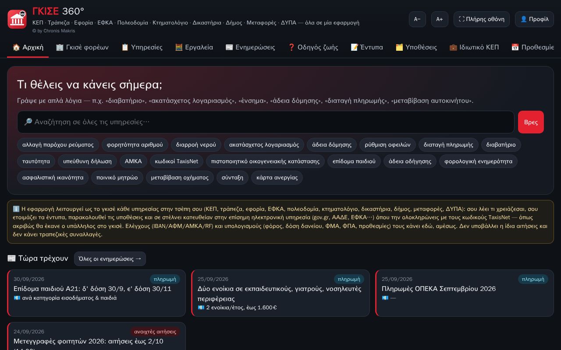Image resolution: width=561 pixels, height=350 pixels.
Task: Open the Πληρωμές ΟΠΕΚΑ Σεπτεμβρίου 2026 card
Action: (x=465, y=293)
